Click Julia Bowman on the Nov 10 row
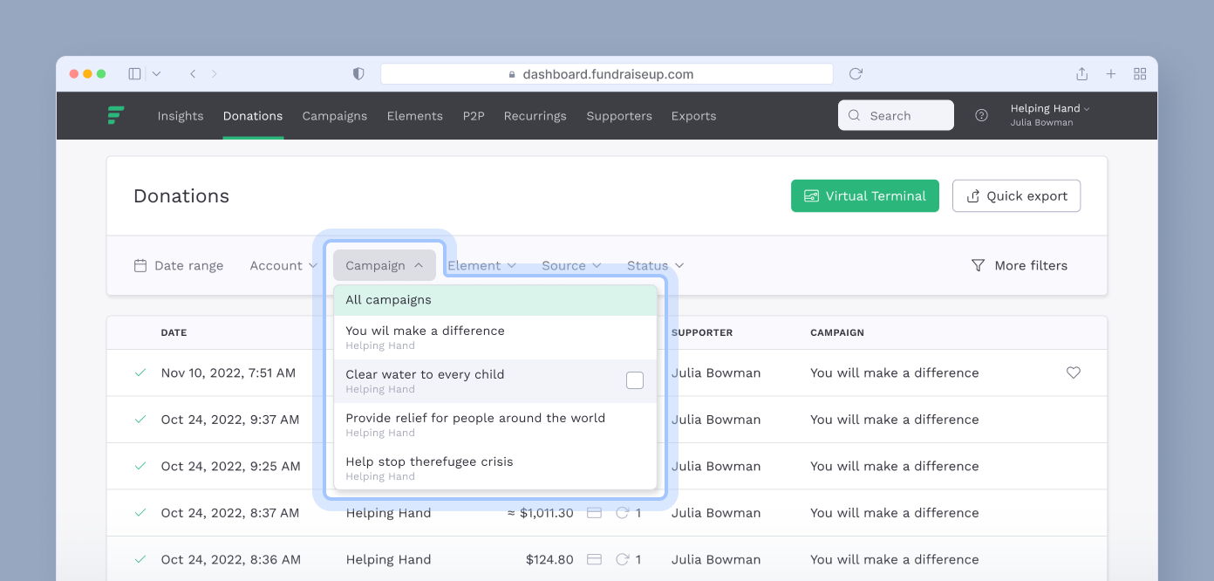Viewport: 1214px width, 581px height. click(716, 373)
